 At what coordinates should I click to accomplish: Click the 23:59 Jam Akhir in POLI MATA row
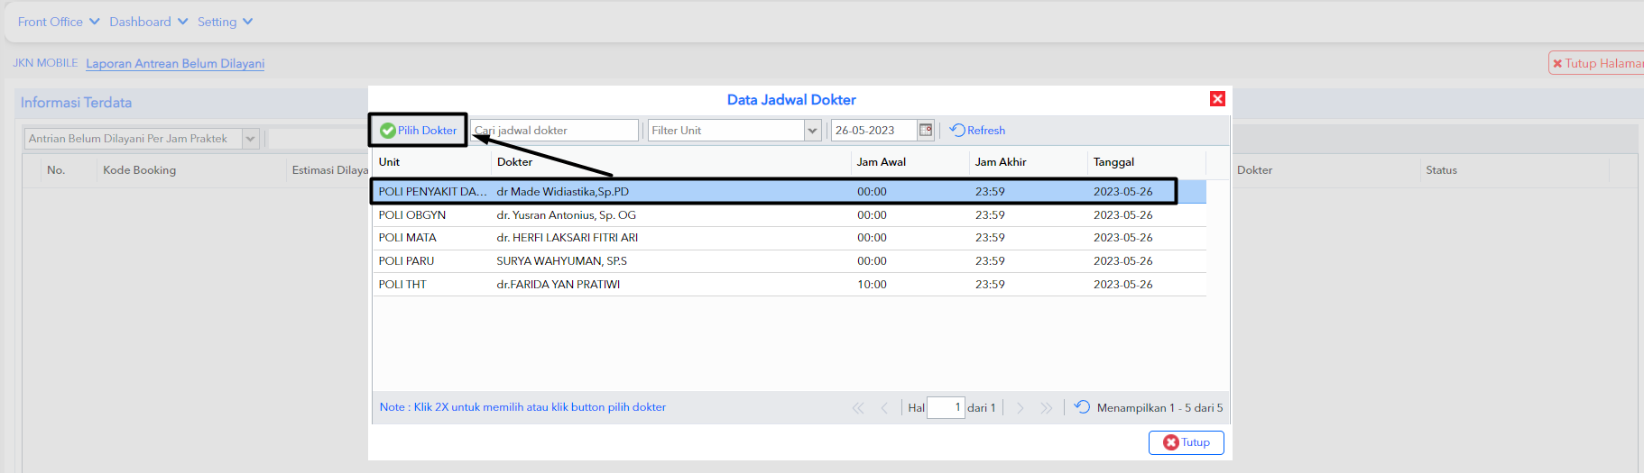point(990,238)
